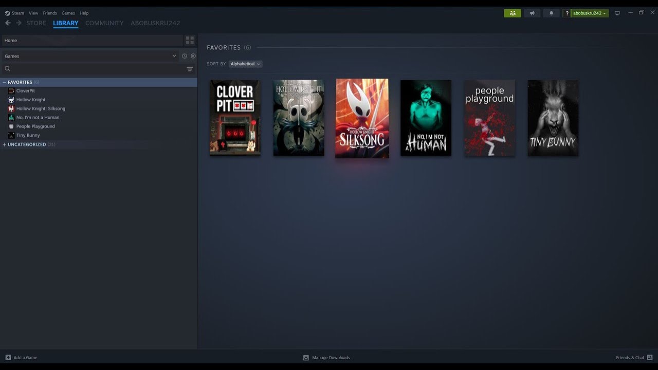Click the CloverPit game icon in sidebar
Viewport: 658px width, 370px height.
(11, 91)
